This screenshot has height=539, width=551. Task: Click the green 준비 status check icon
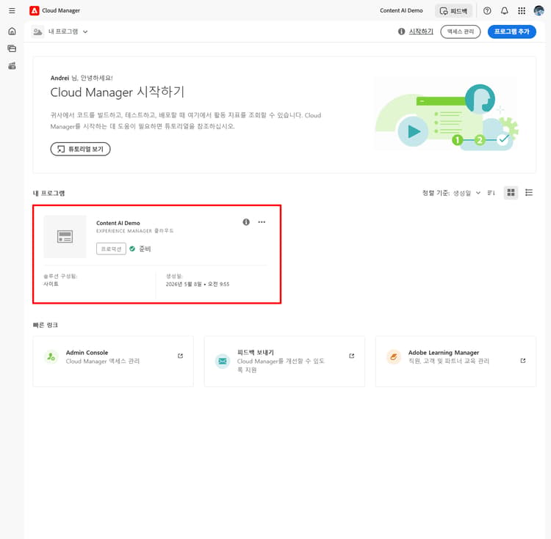132,249
